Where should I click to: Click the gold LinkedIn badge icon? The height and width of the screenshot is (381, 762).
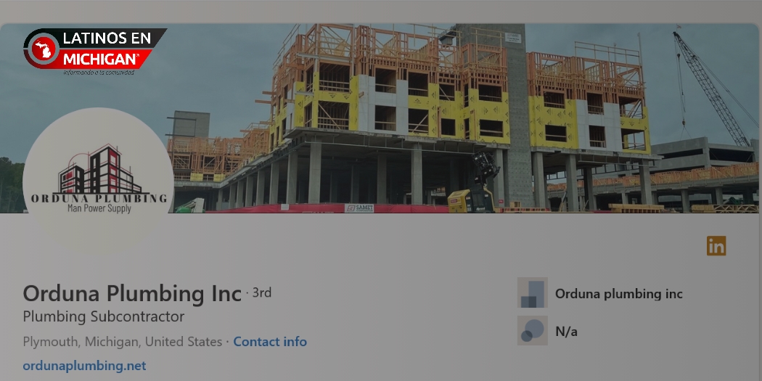[716, 246]
